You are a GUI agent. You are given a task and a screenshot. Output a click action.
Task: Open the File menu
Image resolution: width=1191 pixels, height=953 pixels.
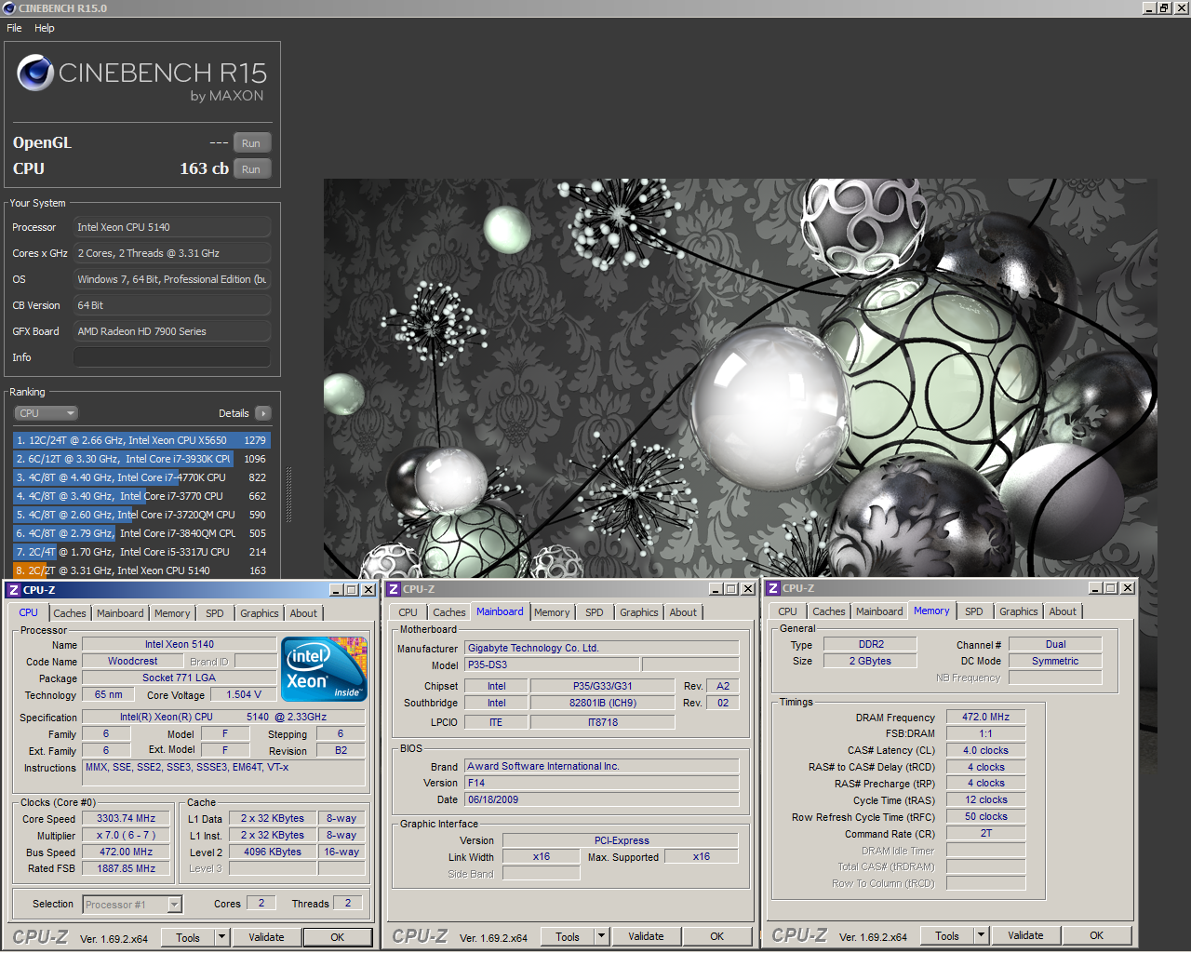(14, 28)
